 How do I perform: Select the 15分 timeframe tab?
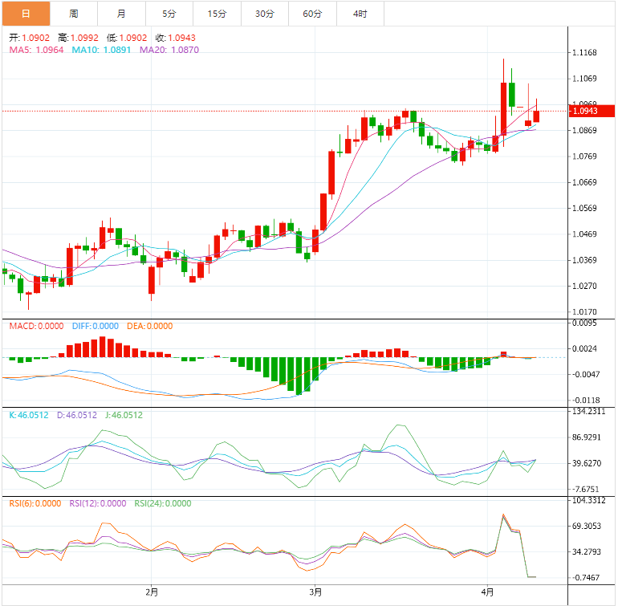click(x=217, y=14)
